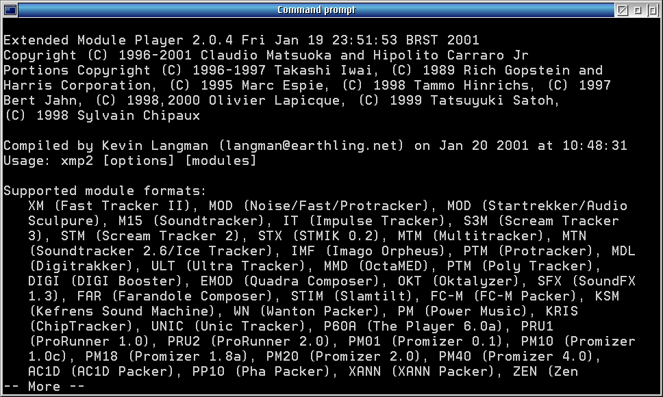The image size is (663, 397).
Task: Click the name "Rich Gopstein"
Action: click(x=516, y=71)
